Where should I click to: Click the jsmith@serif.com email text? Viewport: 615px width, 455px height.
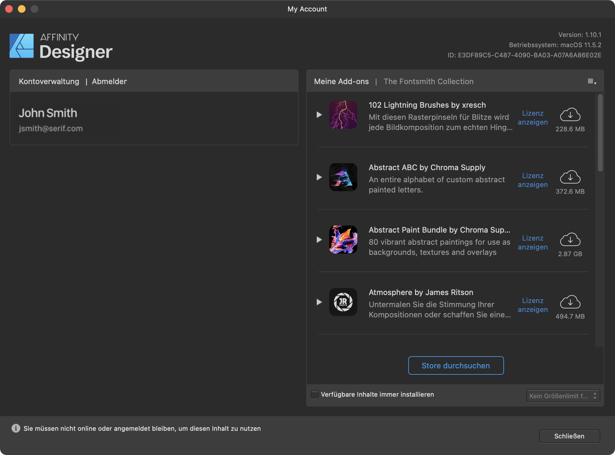[x=51, y=128]
